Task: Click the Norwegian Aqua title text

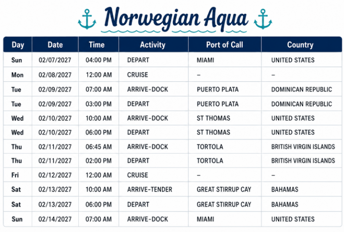Action: [x=176, y=19]
